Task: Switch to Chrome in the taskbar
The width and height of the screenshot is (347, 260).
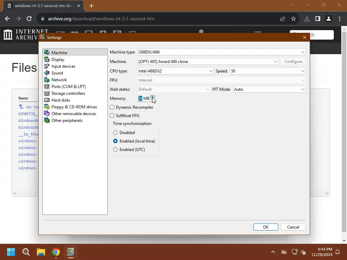Action: pyautogui.click(x=56, y=252)
